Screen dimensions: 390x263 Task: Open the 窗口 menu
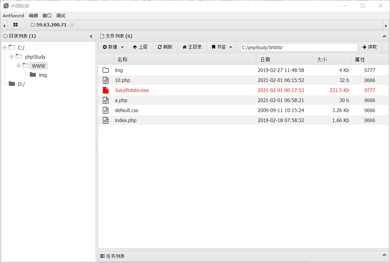(47, 16)
